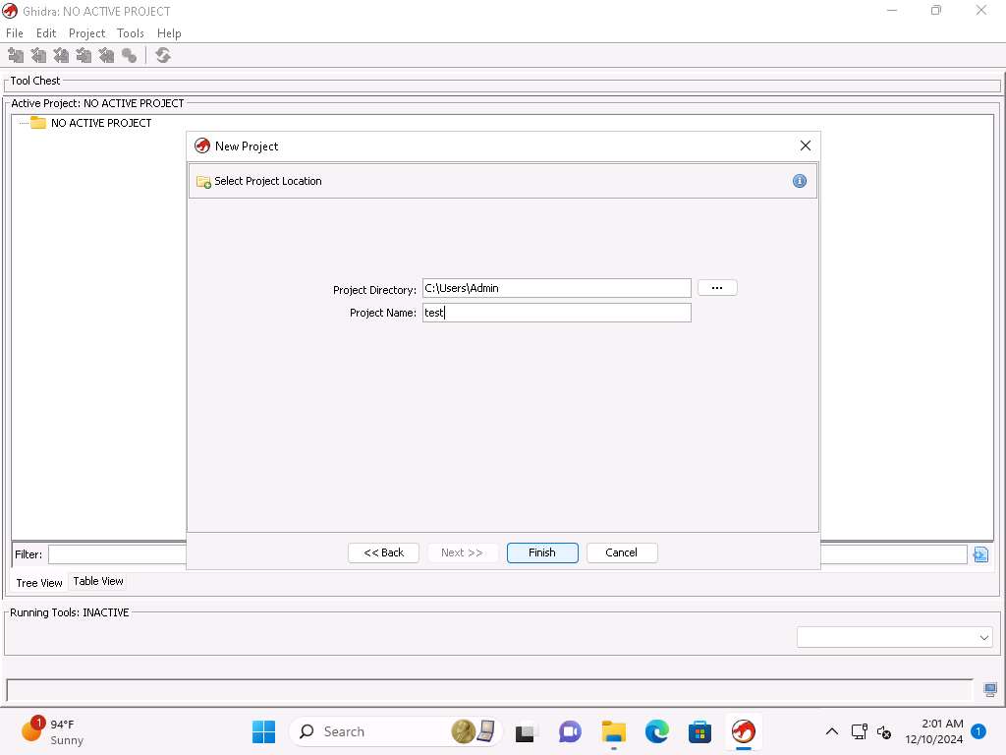Expand the Running Tools dropdown
This screenshot has height=755, width=1006.
click(984, 638)
